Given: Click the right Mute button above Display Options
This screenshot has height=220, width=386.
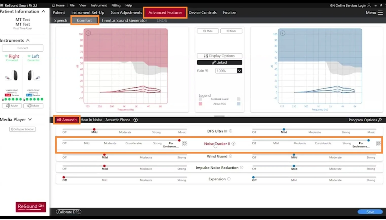Looking at the screenshot, I should (231, 31).
